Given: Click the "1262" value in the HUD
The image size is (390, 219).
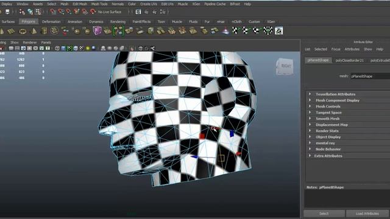Looking at the screenshot, I should point(21,60).
